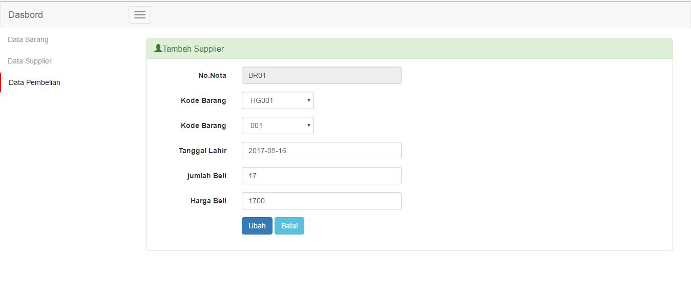Click the user icon beside Tambah Supplier
The width and height of the screenshot is (691, 297).
tap(158, 49)
